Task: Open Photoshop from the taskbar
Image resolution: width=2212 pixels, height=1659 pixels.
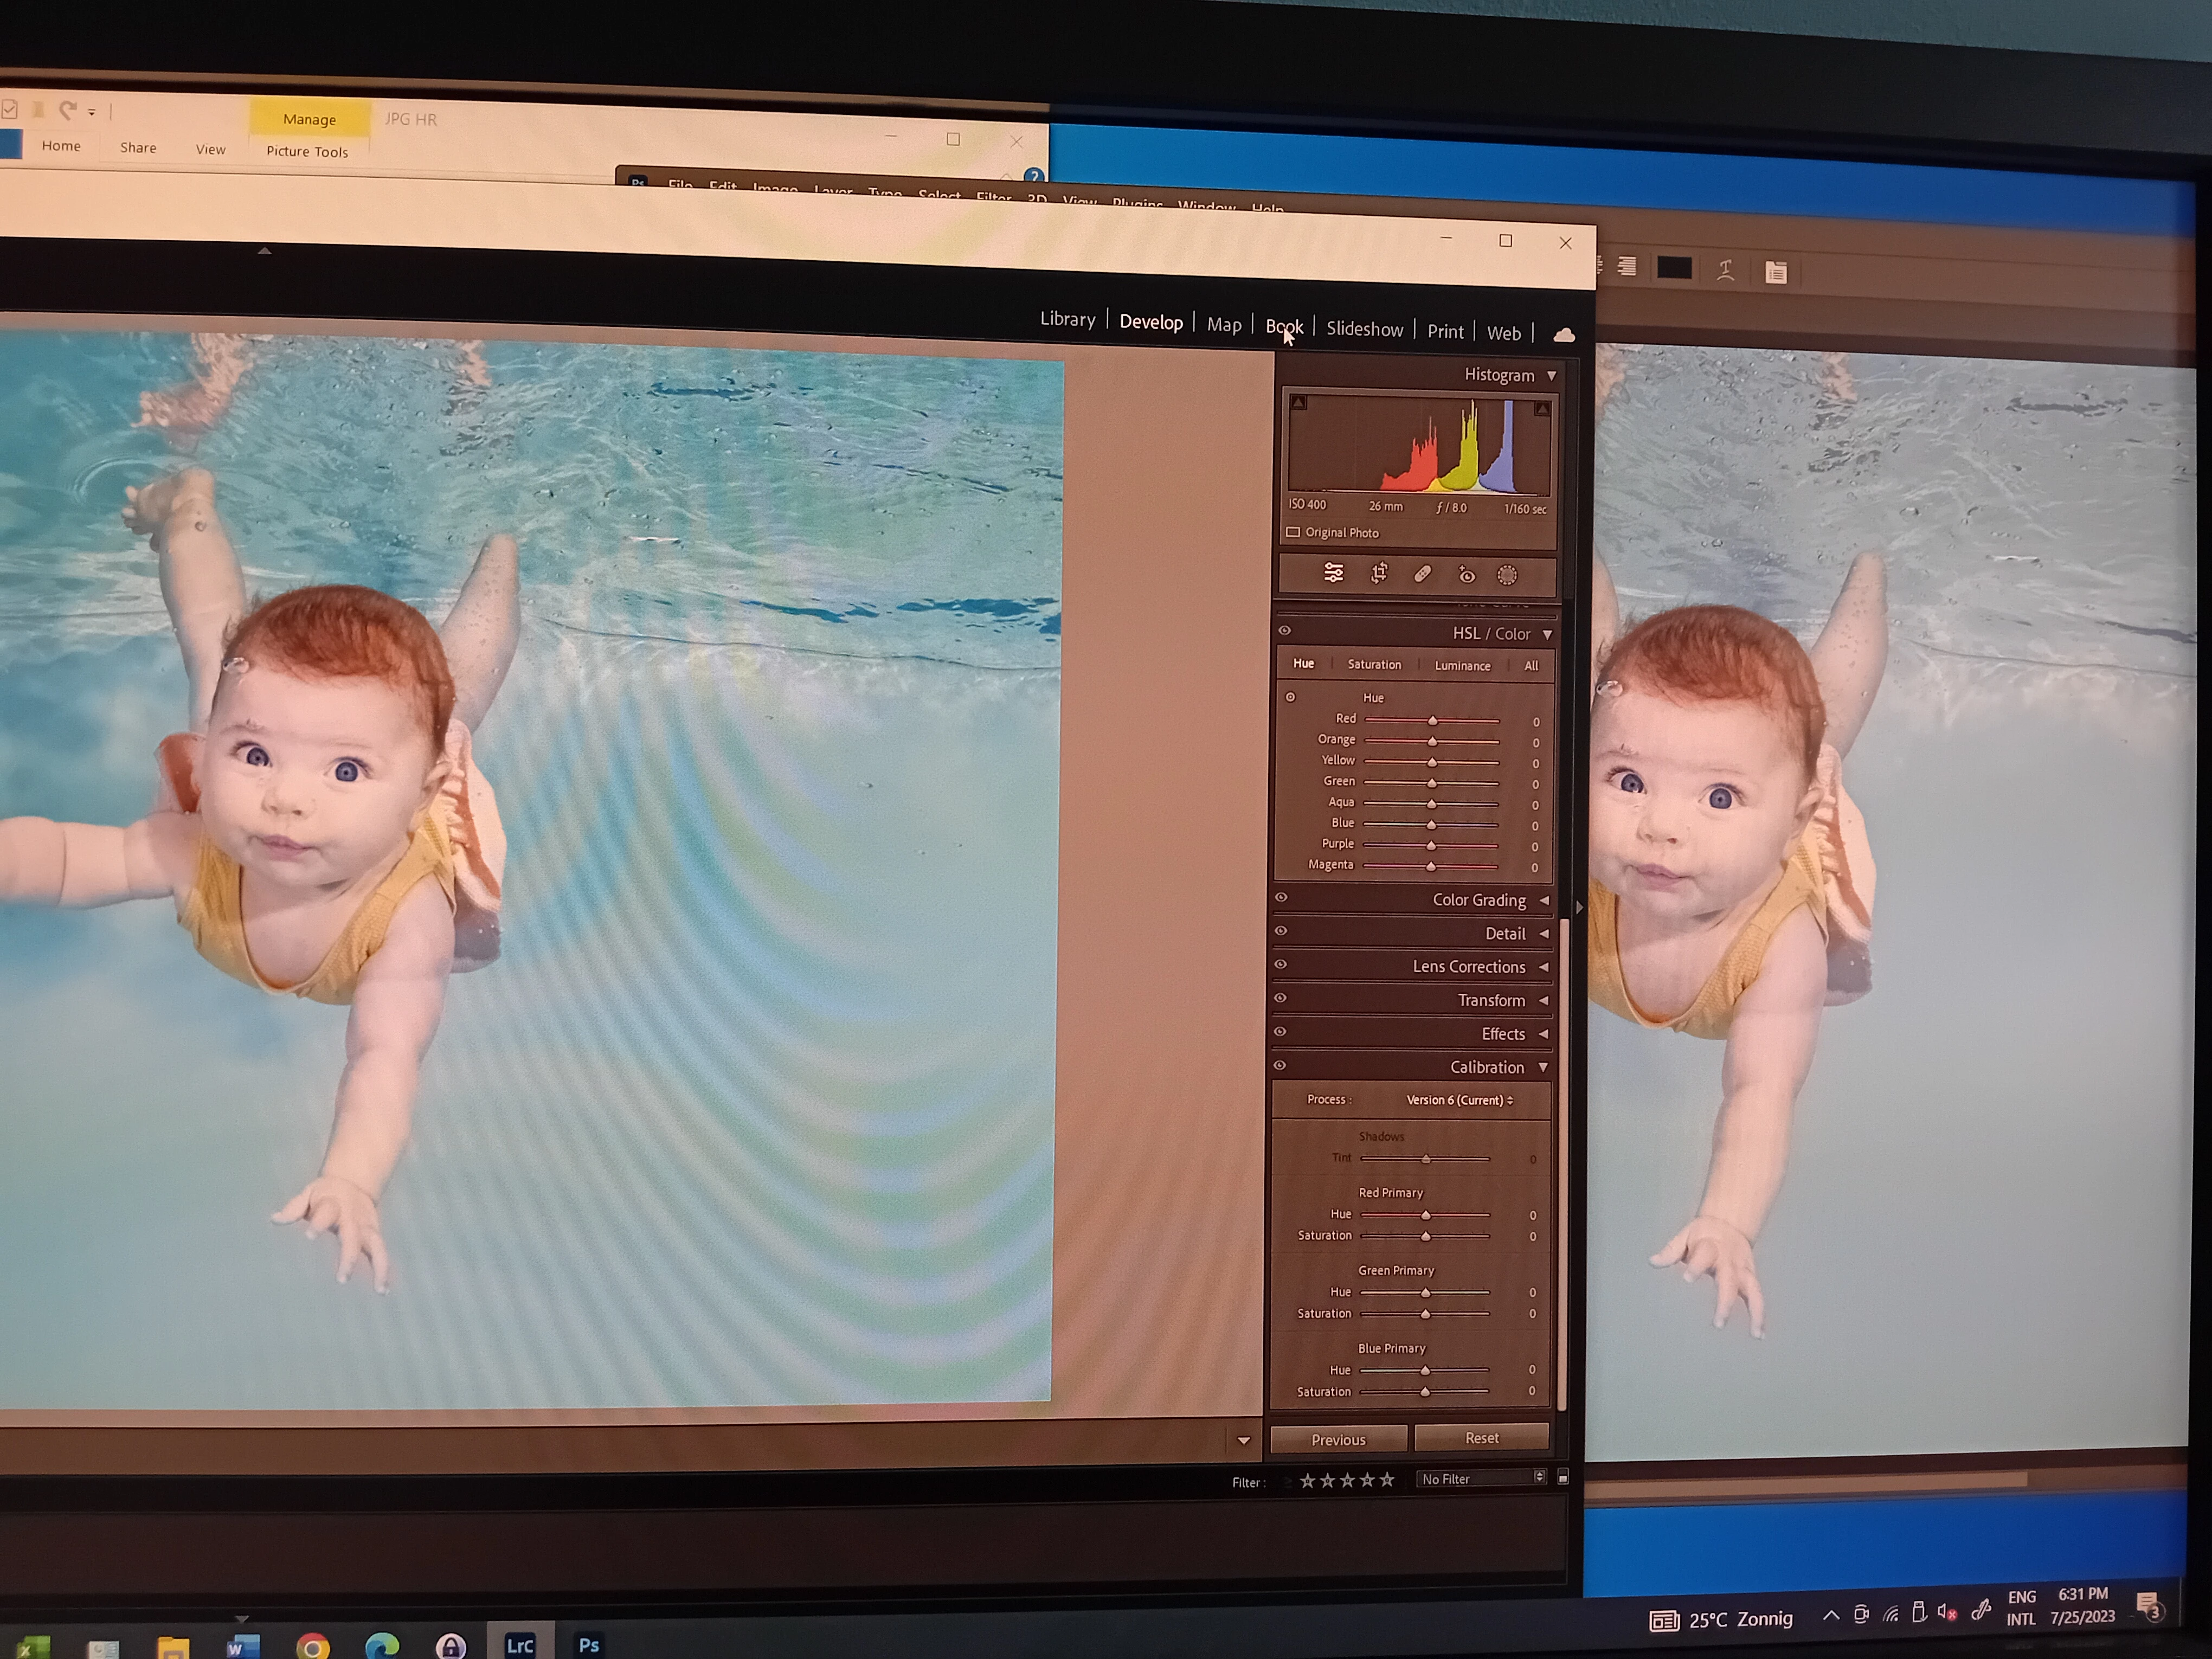Action: point(588,1644)
